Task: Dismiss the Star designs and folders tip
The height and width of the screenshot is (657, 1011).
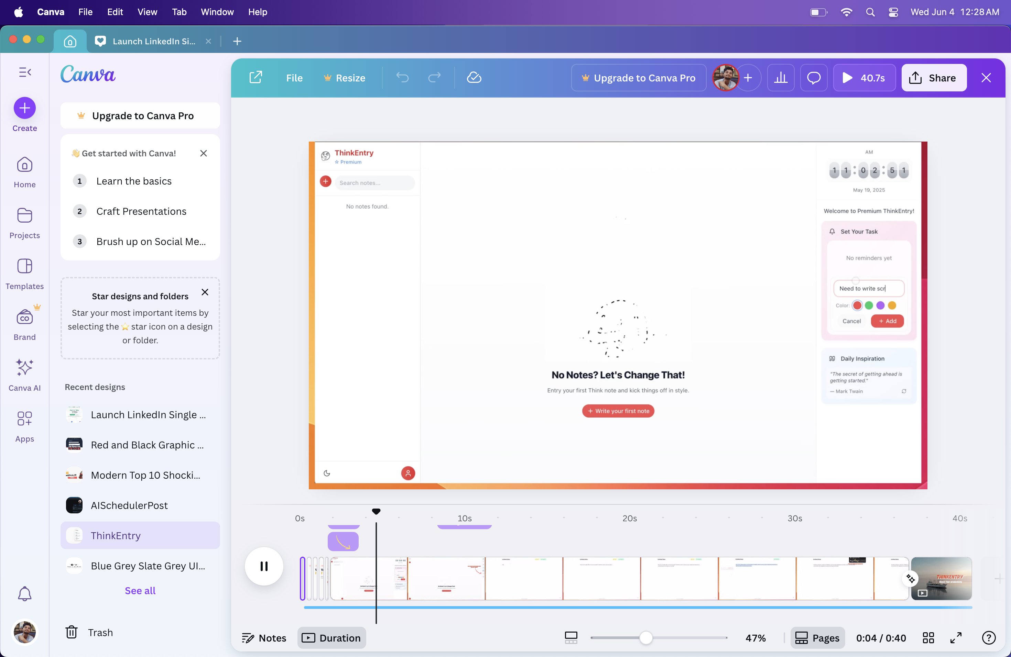Action: tap(205, 292)
